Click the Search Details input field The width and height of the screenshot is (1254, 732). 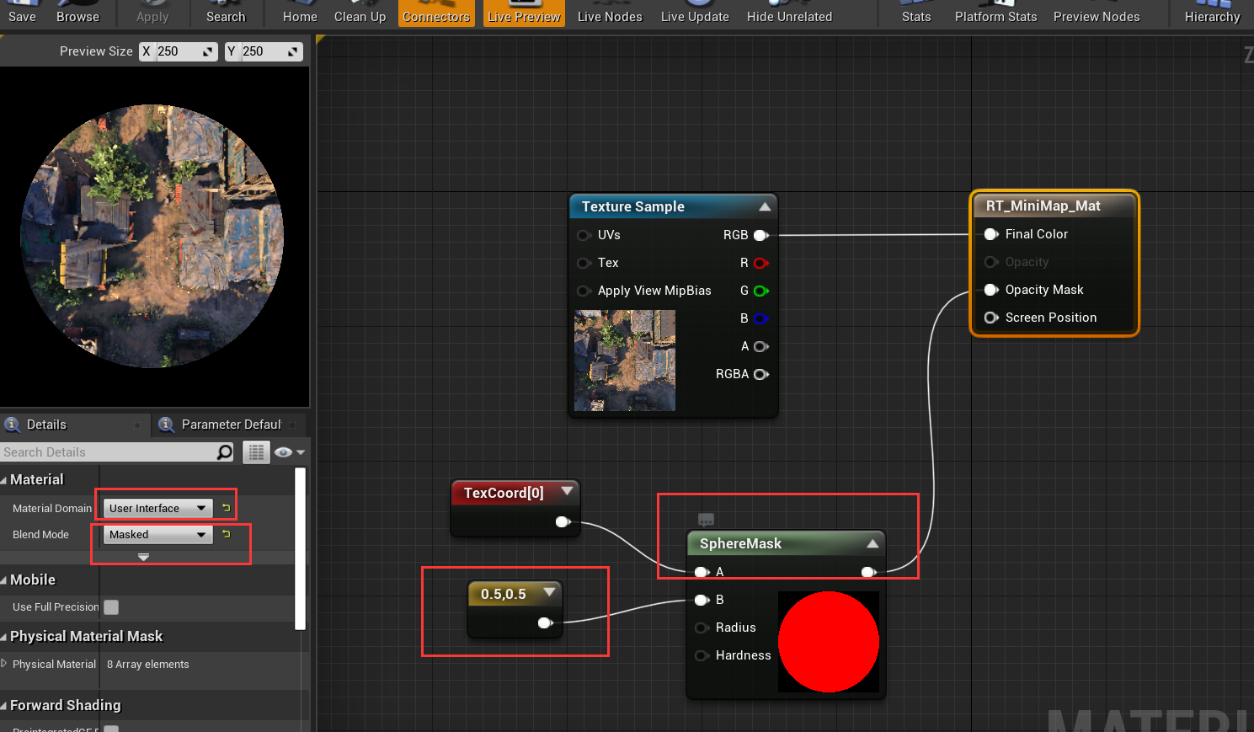pyautogui.click(x=109, y=452)
